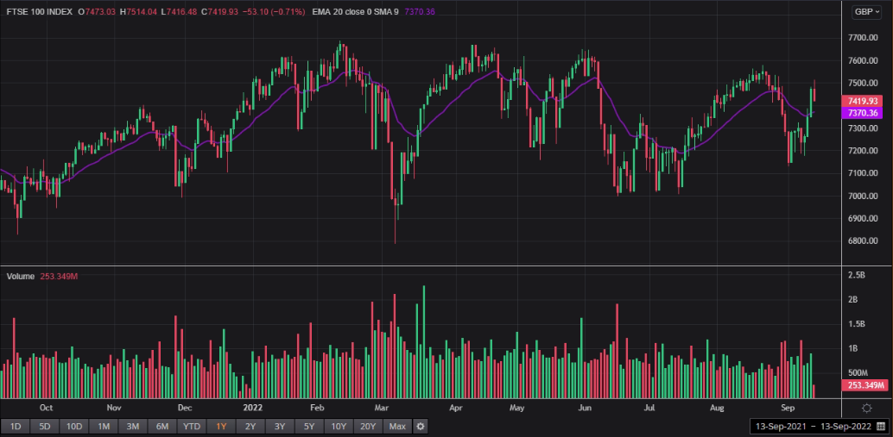Click the 2022 label on time axis
The width and height of the screenshot is (893, 437).
[x=252, y=408]
